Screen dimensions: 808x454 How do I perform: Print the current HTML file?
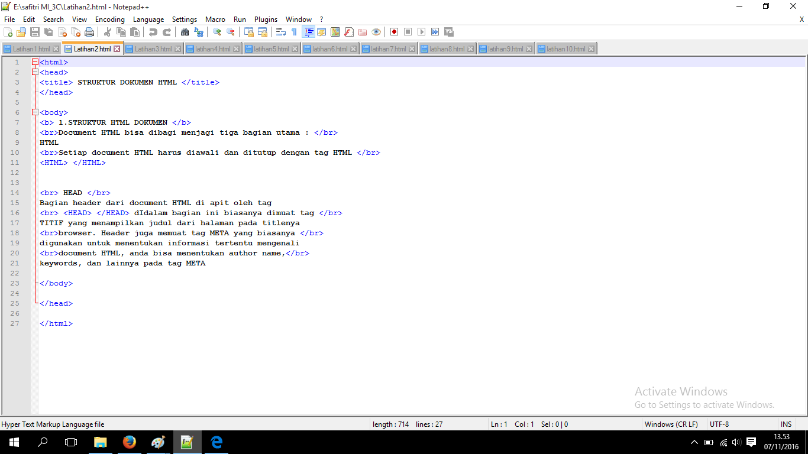[x=89, y=32]
